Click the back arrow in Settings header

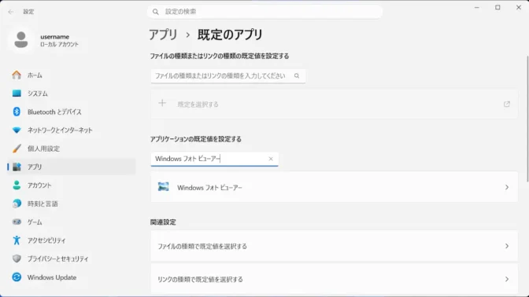coord(11,12)
